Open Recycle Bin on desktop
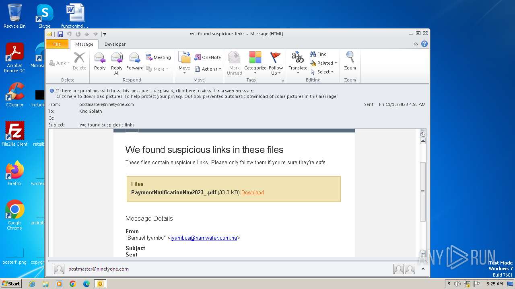Image resolution: width=515 pixels, height=289 pixels. (14, 16)
